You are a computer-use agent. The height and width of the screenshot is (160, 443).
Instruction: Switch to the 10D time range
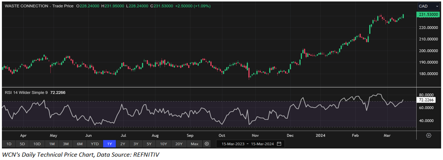coord(37,144)
